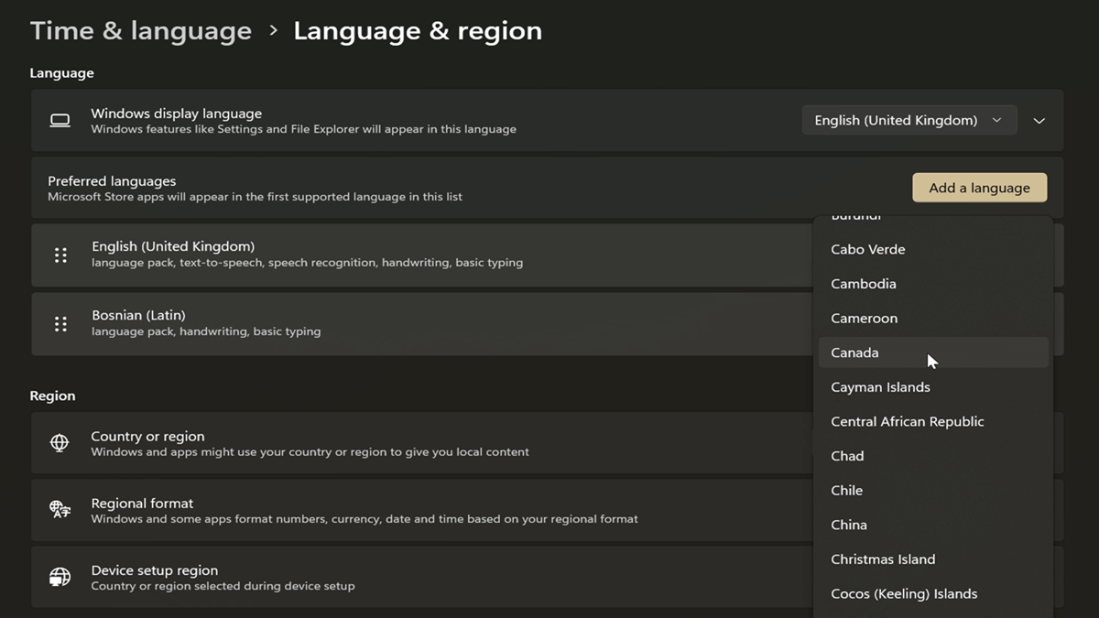Click the Device setup region globe icon
Screen dimensions: 1099x618
tap(59, 577)
